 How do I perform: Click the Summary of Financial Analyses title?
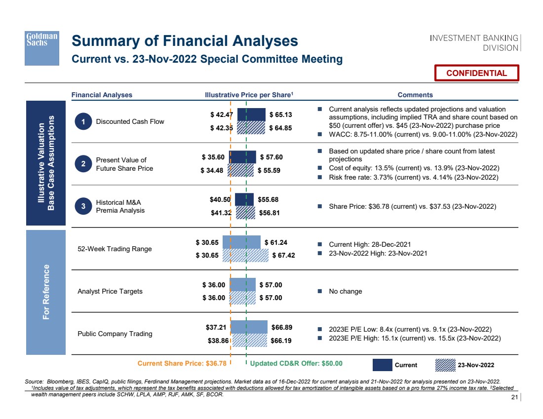pyautogui.click(x=185, y=40)
